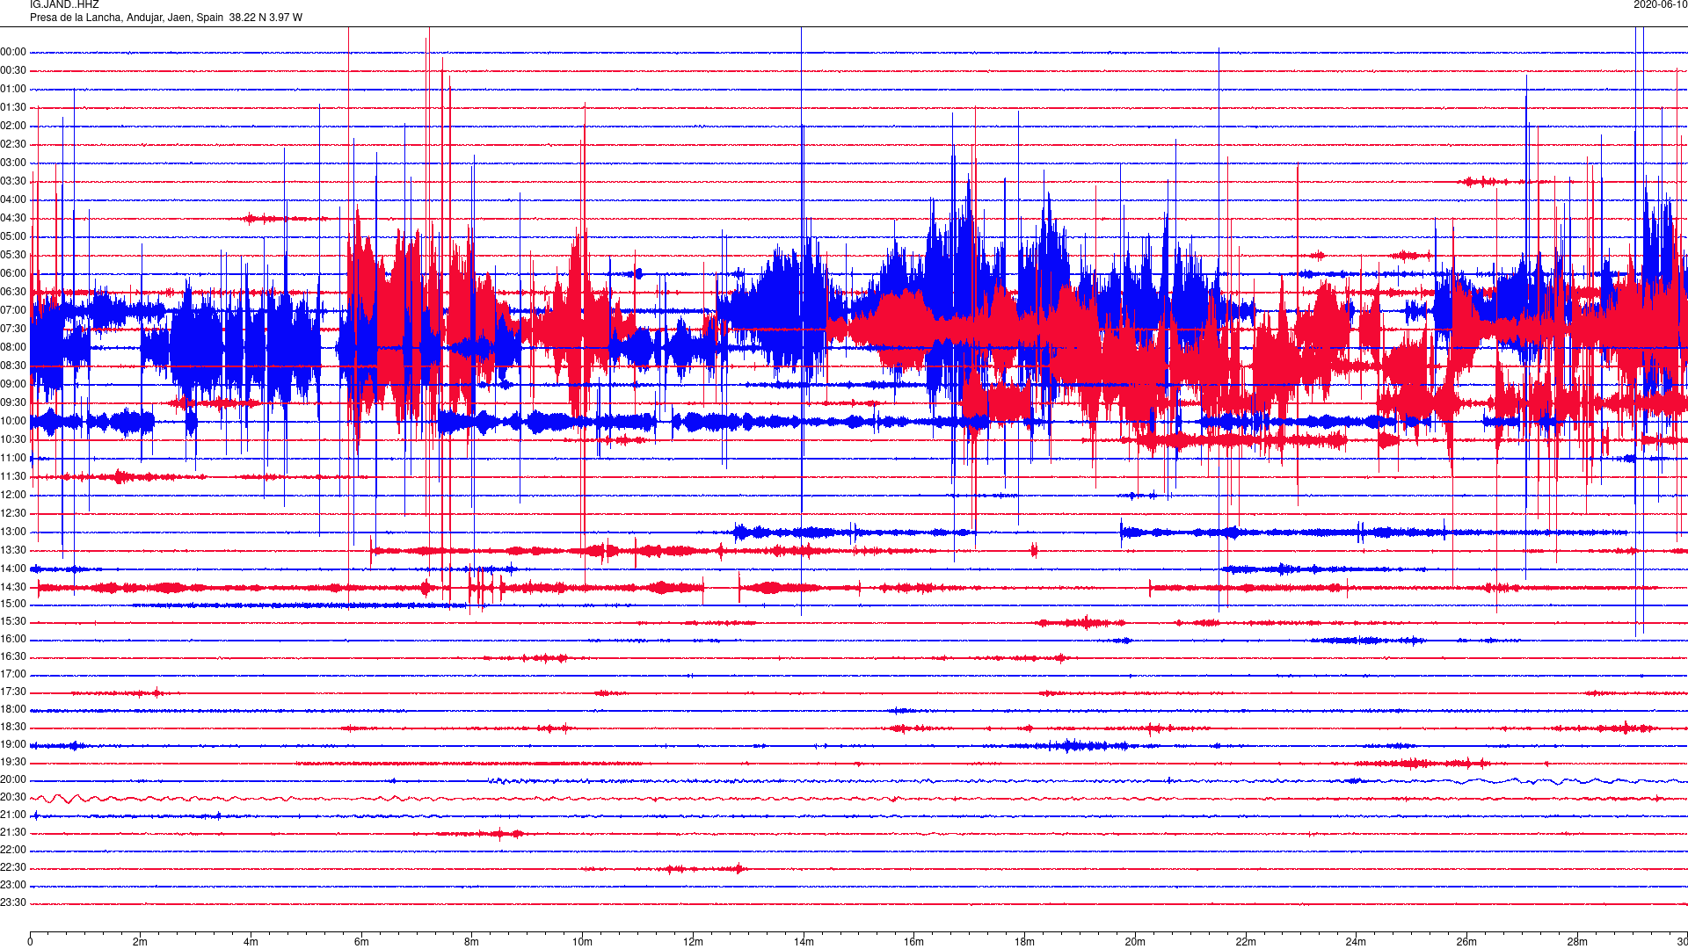1688x949 pixels.
Task: Select the 01:30 trace time label
Action: (x=13, y=108)
